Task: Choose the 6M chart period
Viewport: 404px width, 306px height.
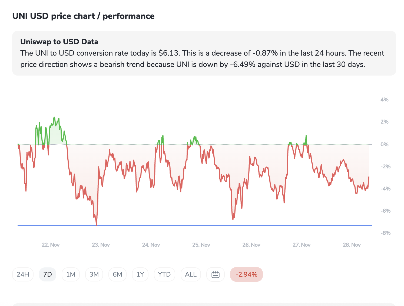Action: coord(117,274)
